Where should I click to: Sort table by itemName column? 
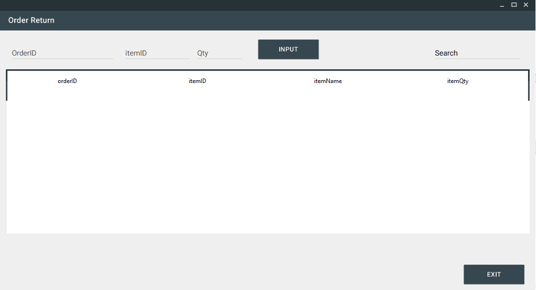click(x=328, y=81)
